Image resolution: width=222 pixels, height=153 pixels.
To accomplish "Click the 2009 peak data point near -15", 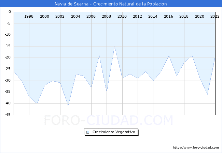I will (114, 46).
